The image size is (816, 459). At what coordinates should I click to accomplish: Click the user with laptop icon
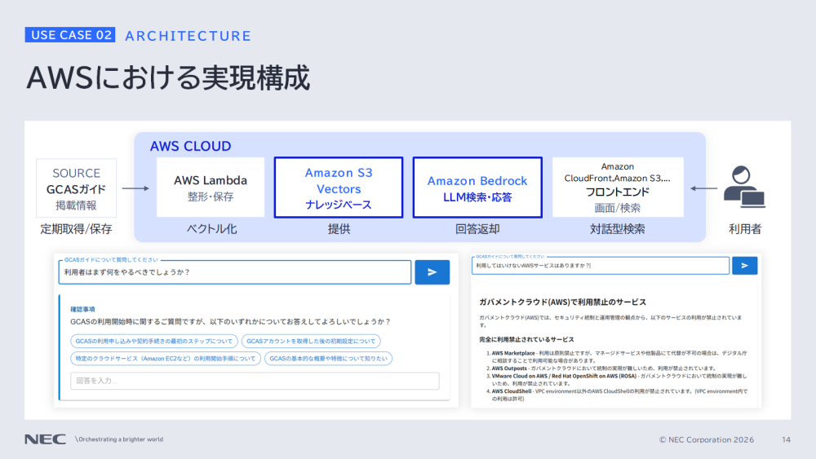click(744, 187)
